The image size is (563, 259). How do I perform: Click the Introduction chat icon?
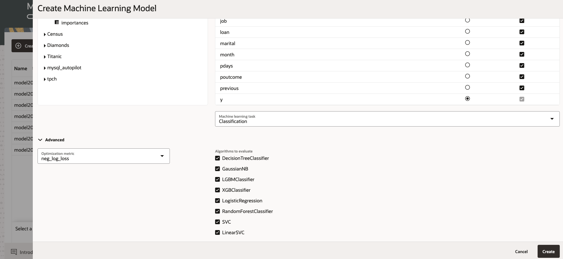(14, 252)
